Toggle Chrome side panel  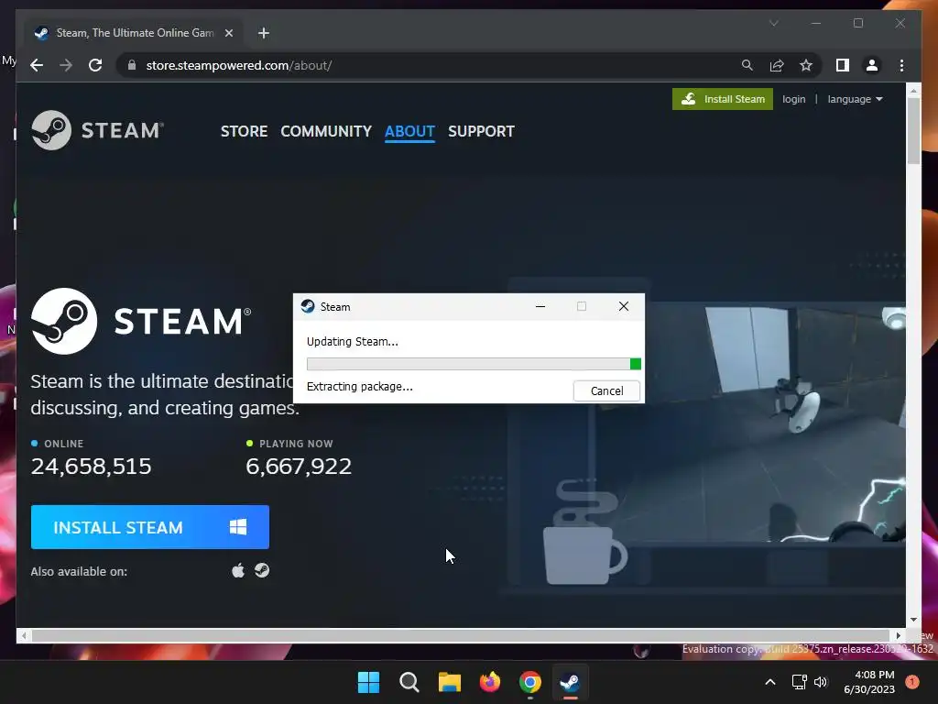843,65
